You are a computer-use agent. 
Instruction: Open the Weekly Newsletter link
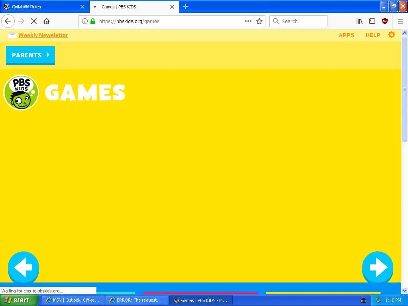(43, 35)
